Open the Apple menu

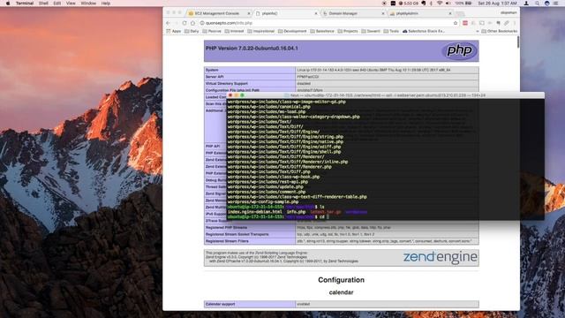[8, 4]
